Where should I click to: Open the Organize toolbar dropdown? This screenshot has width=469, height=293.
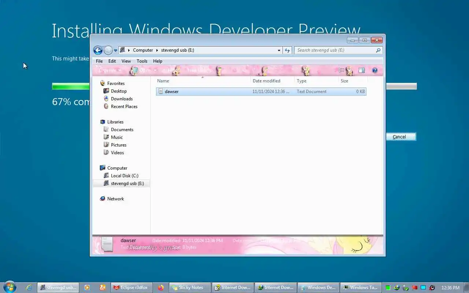(110, 70)
